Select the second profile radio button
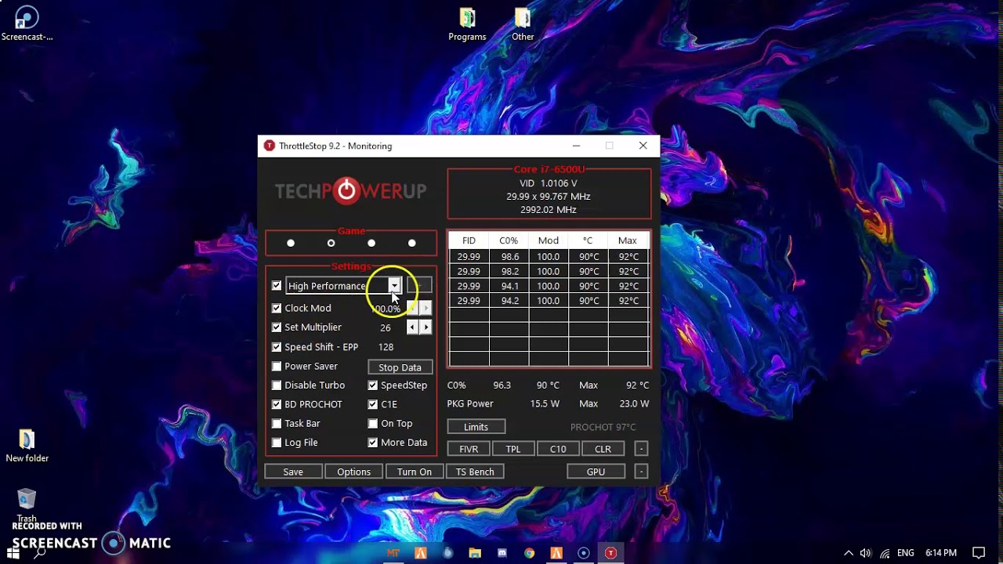This screenshot has width=1003, height=564. (x=331, y=243)
